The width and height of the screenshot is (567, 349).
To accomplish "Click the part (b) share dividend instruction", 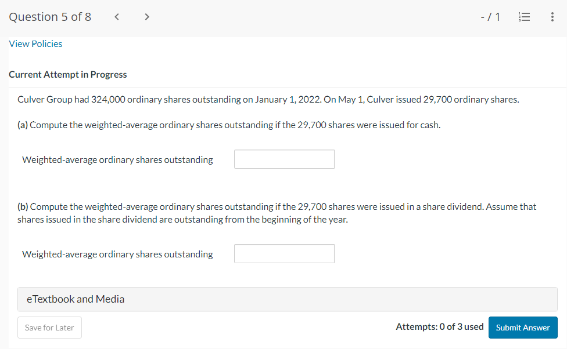I will tap(277, 207).
